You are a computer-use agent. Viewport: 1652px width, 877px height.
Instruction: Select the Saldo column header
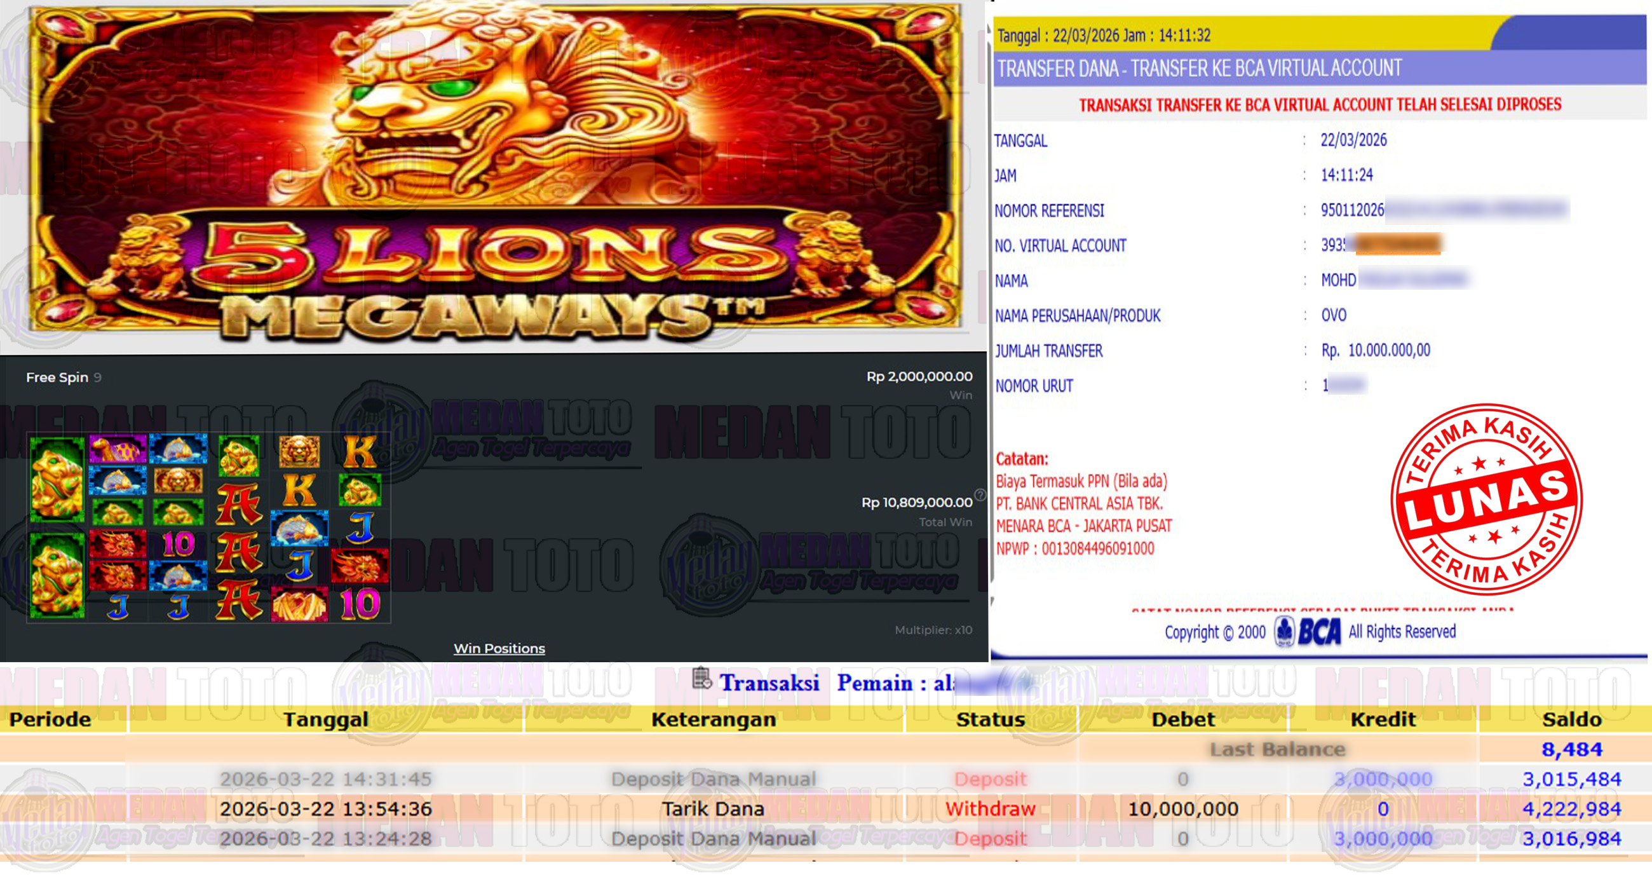click(1571, 719)
